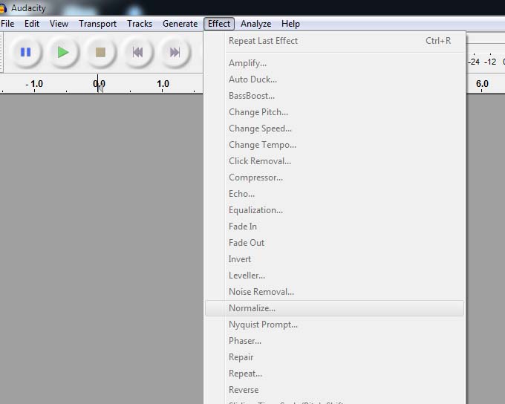Screen dimensions: 505x404
Task: Start playback with the green Play button
Action: pyautogui.click(x=63, y=52)
